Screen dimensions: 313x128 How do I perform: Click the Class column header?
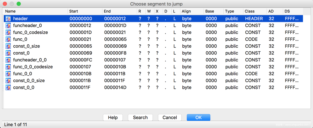click(x=254, y=11)
